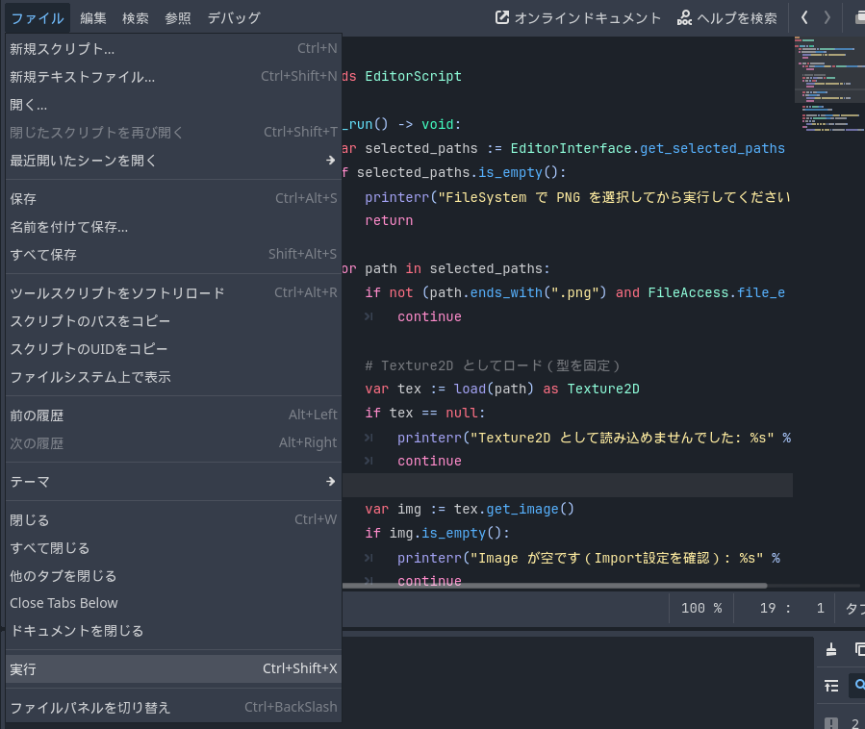Go back with the left chevron history arrow

tap(804, 17)
